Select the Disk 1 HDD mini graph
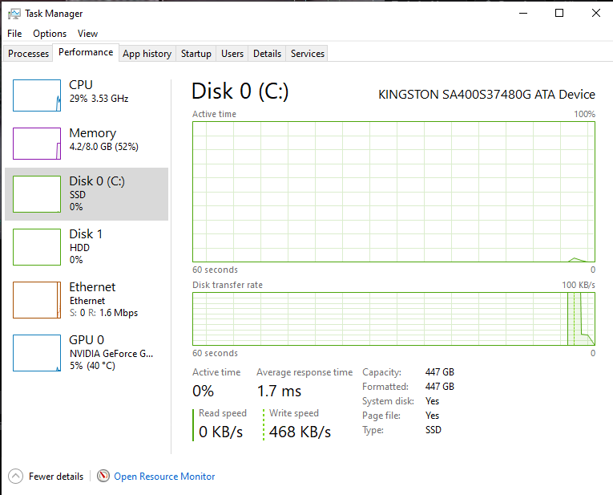The image size is (613, 495). coord(37,247)
